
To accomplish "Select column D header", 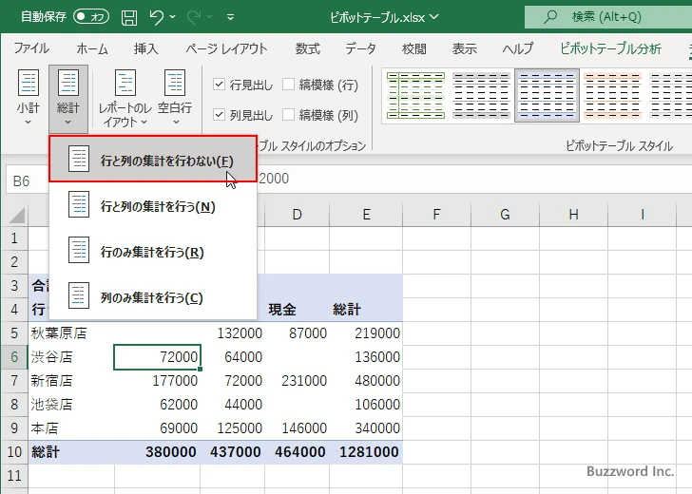I will tap(297, 215).
